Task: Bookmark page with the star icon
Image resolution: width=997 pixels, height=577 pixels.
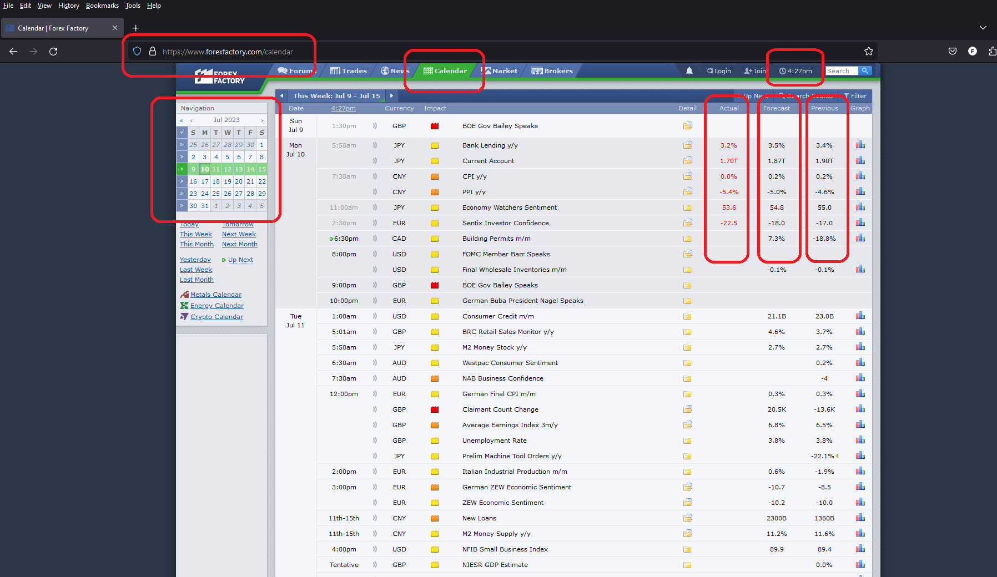Action: click(868, 51)
